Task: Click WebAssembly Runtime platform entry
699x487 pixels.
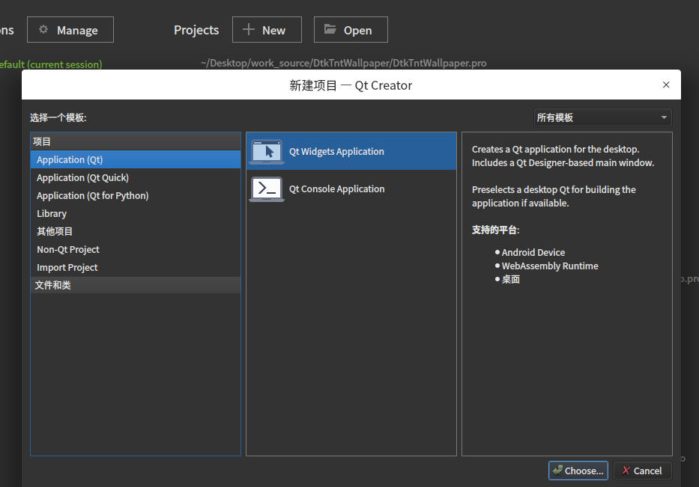Action: 550,266
